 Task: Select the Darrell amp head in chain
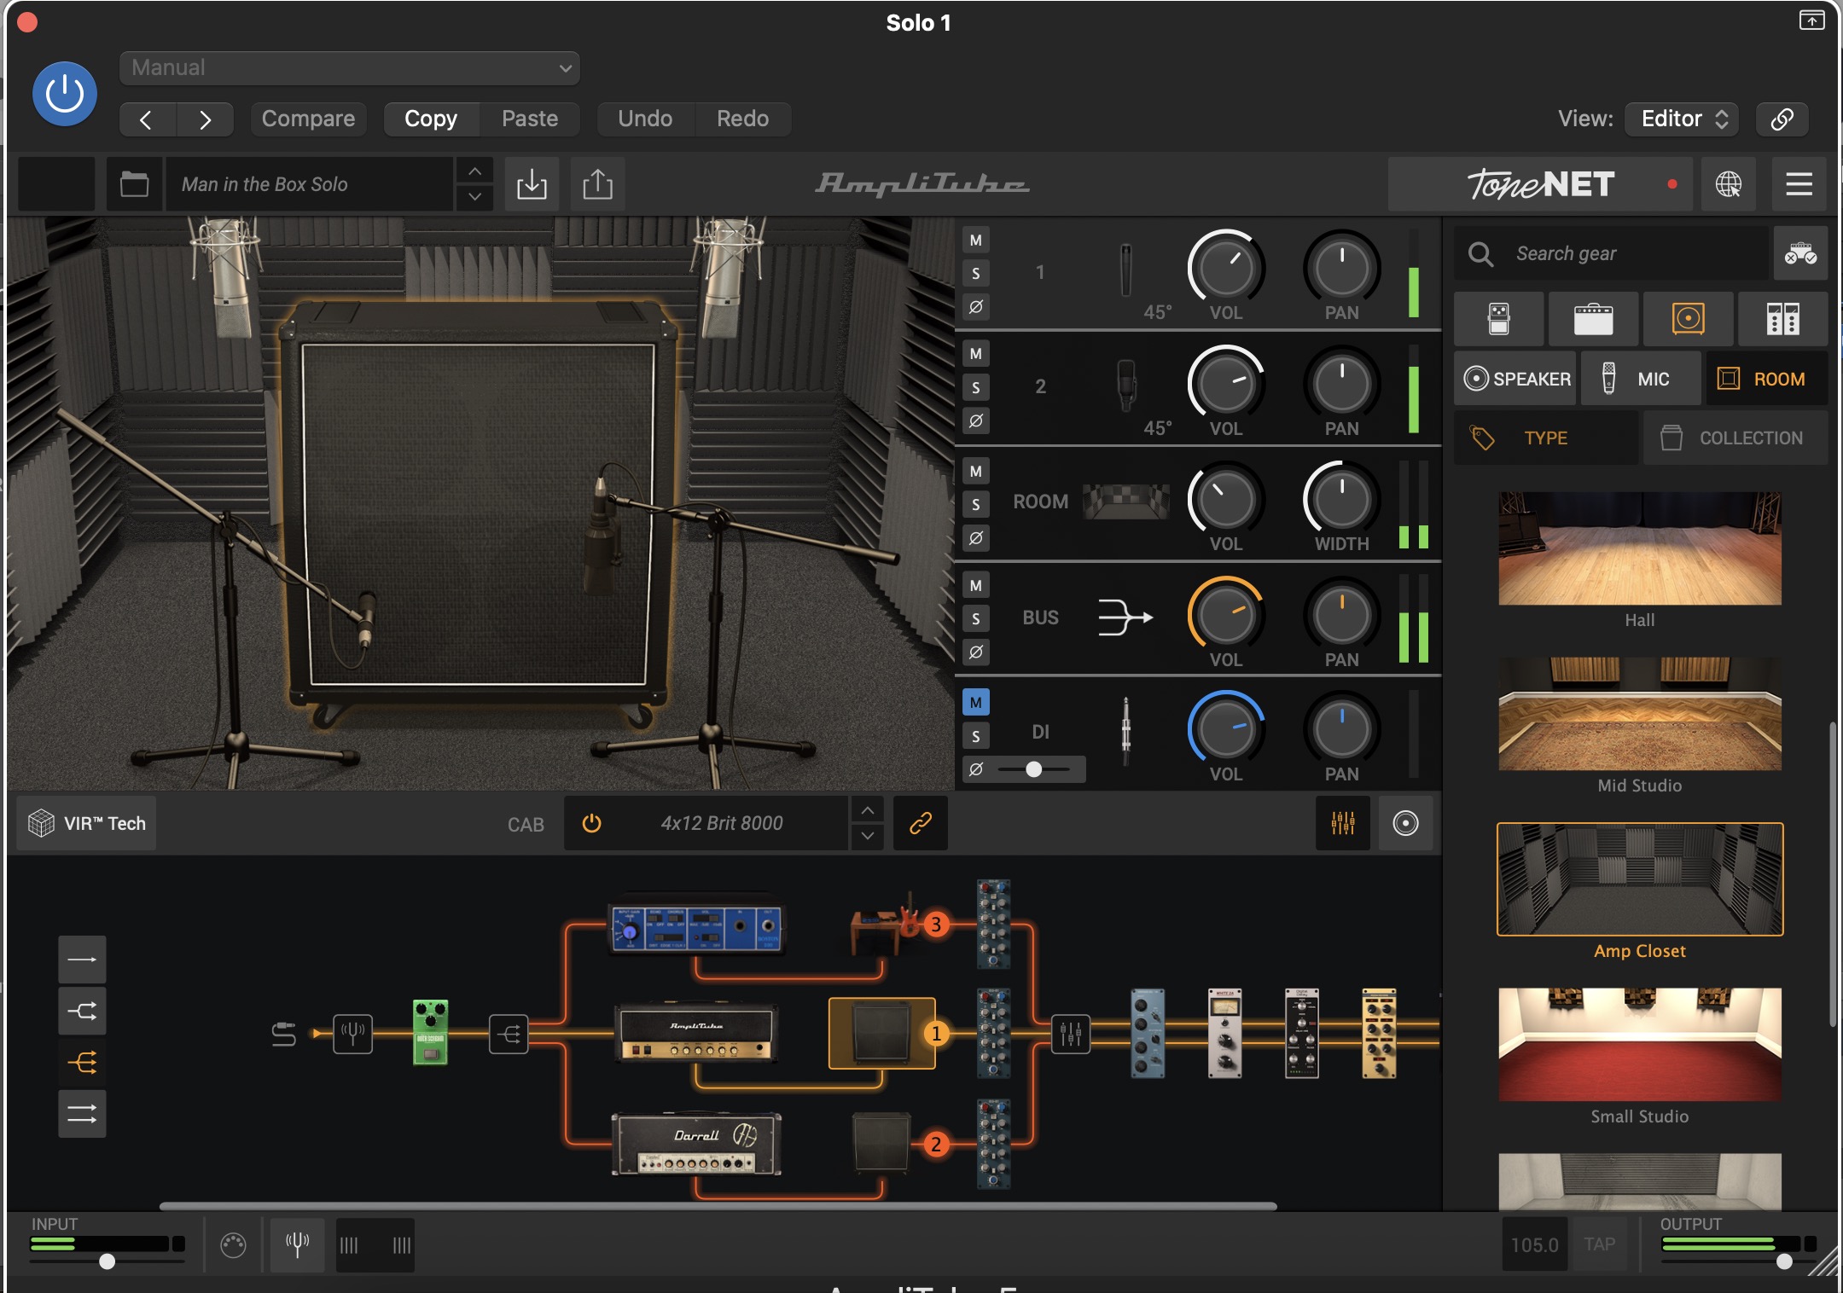(696, 1145)
